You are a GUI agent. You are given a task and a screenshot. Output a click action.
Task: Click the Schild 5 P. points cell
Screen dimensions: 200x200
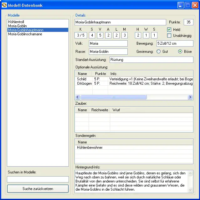click(100, 79)
